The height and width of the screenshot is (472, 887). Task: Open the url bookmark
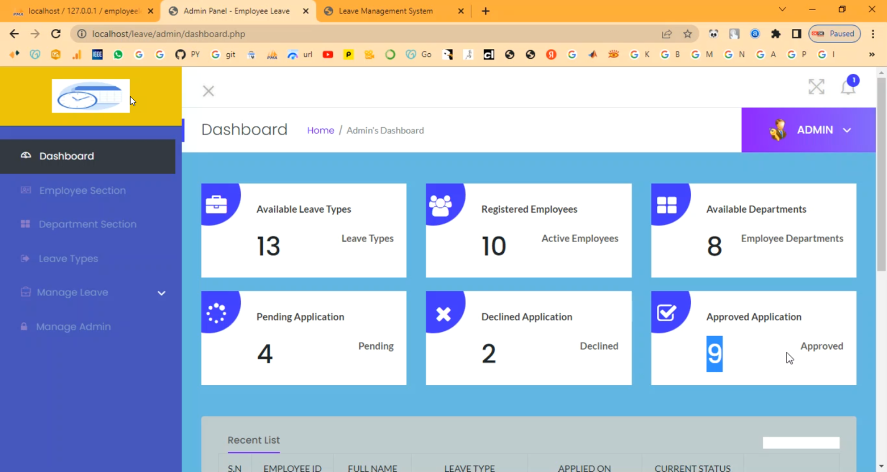300,54
